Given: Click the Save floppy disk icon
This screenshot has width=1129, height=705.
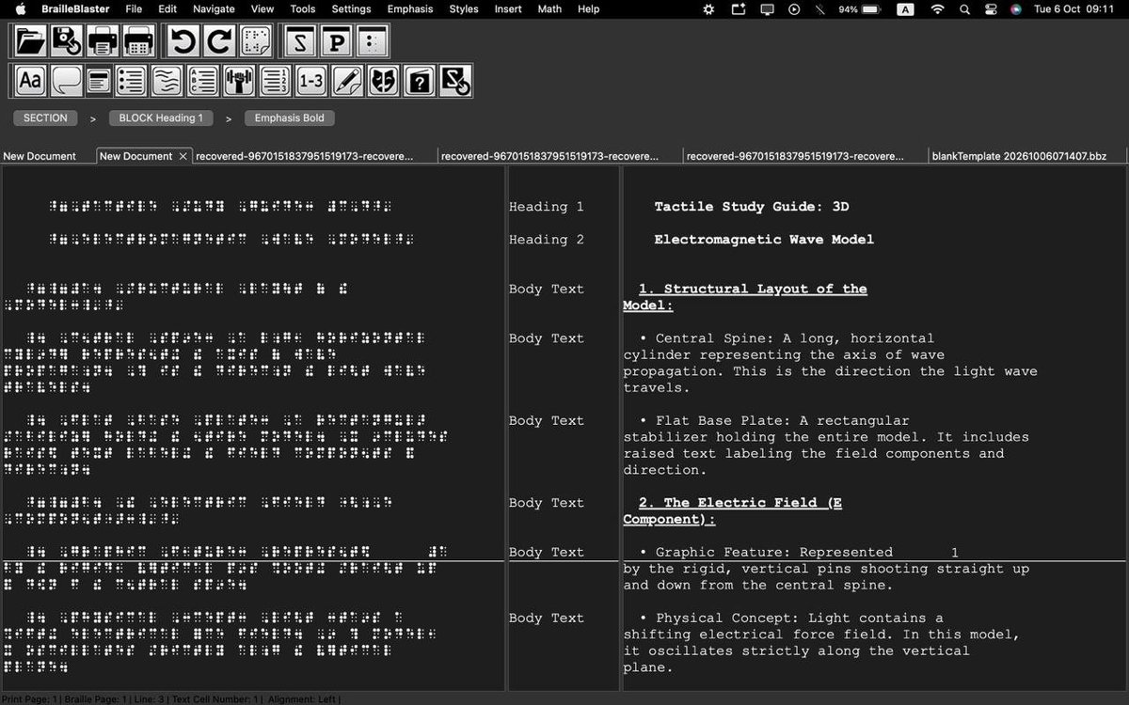Looking at the screenshot, I should coord(67,41).
